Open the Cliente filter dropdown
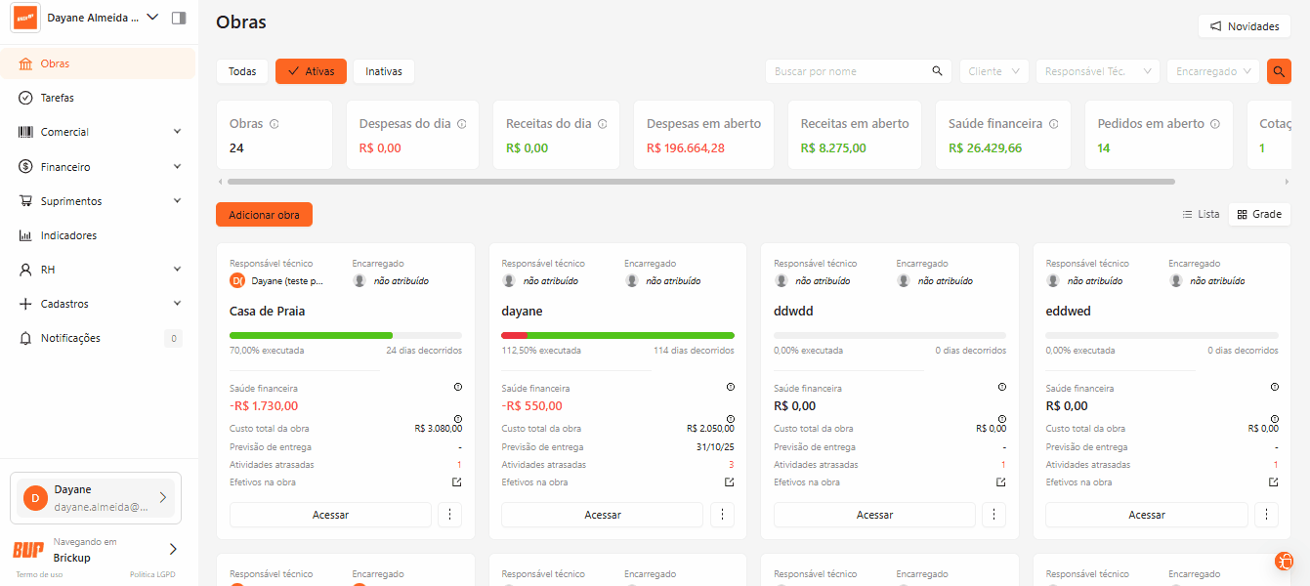This screenshot has height=586, width=1310. coord(993,71)
